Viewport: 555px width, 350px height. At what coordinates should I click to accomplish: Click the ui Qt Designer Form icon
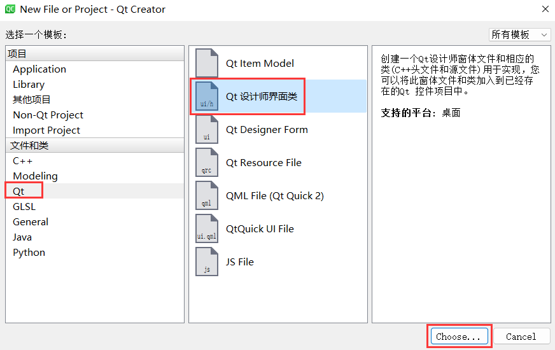pos(207,130)
